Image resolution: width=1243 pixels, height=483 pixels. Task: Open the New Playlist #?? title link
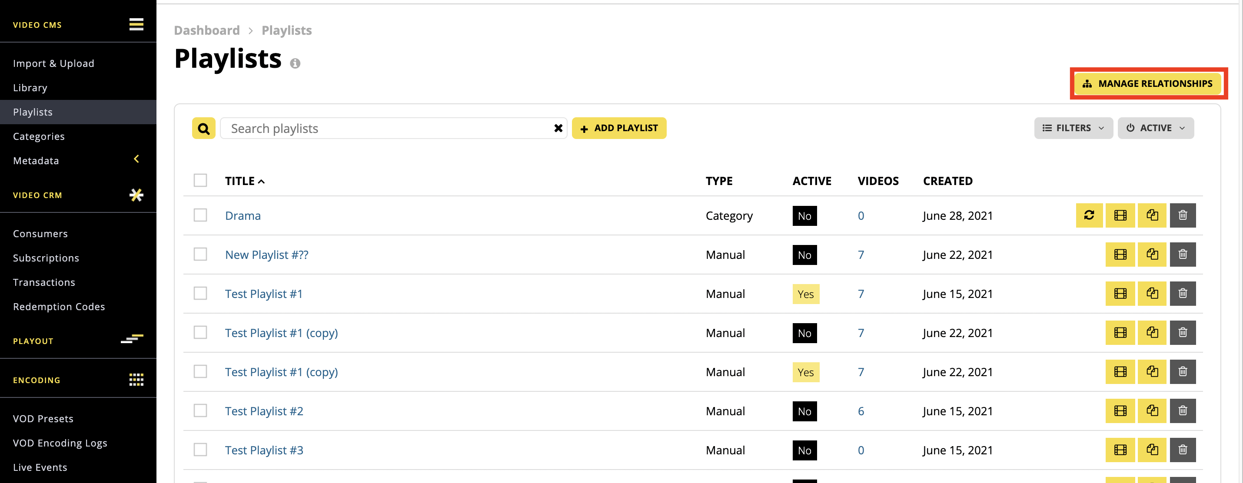tap(266, 255)
